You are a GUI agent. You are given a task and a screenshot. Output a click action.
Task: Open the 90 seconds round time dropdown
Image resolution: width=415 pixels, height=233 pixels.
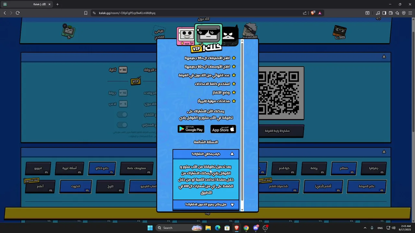click(x=123, y=70)
